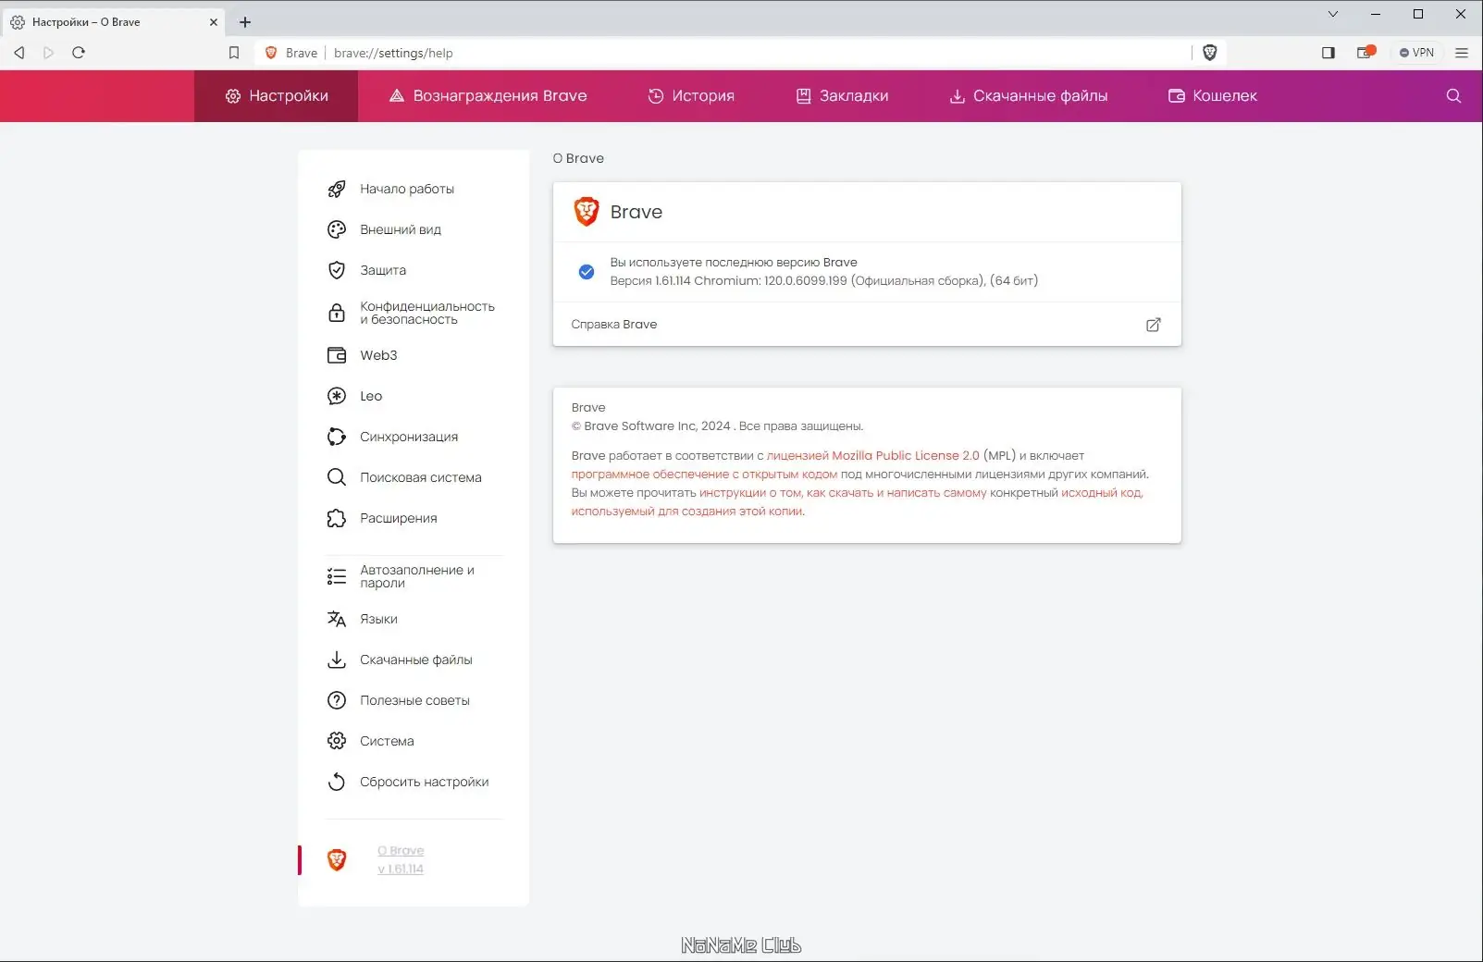Open the Кошелек section

(x=1212, y=95)
